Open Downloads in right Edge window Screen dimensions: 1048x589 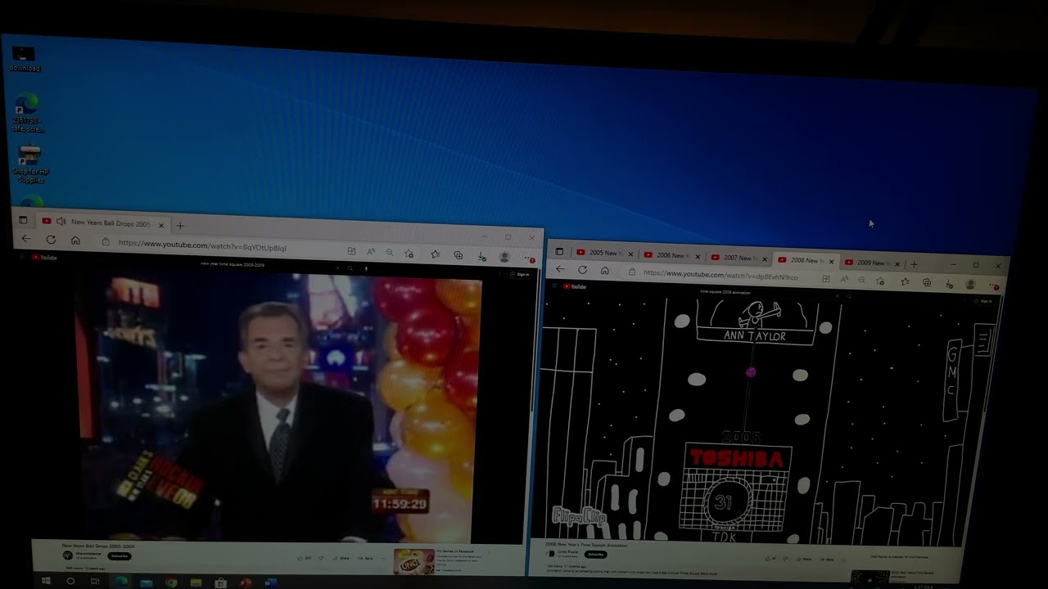click(x=949, y=283)
